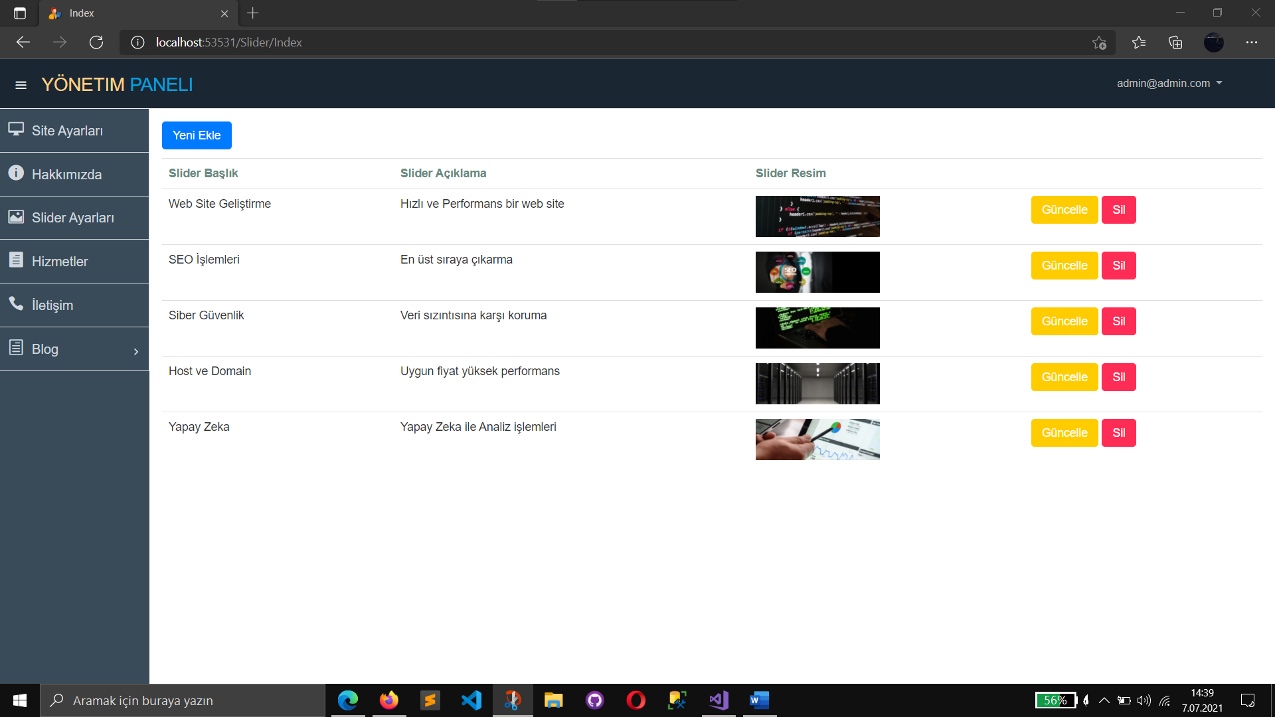Image resolution: width=1275 pixels, height=717 pixels.
Task: Open the Hizmetler sidebar menu item
Action: (60, 262)
